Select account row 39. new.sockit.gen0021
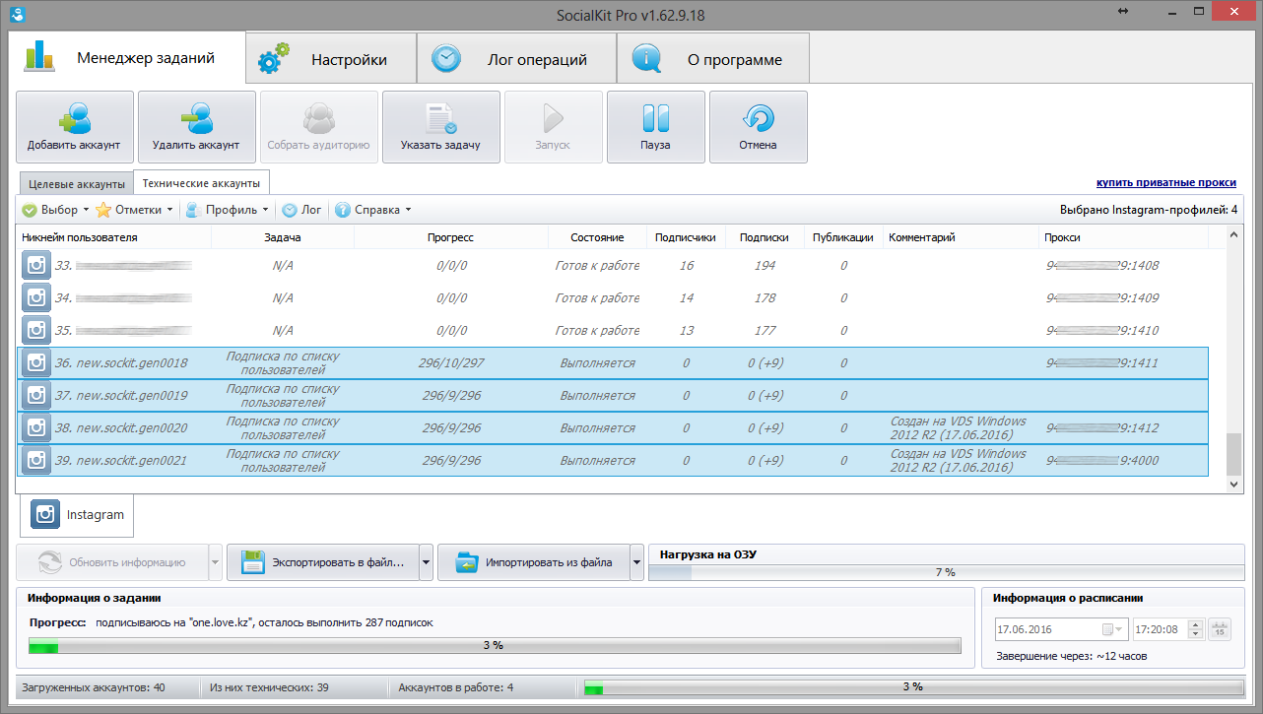The width and height of the screenshot is (1263, 714). click(x=613, y=461)
